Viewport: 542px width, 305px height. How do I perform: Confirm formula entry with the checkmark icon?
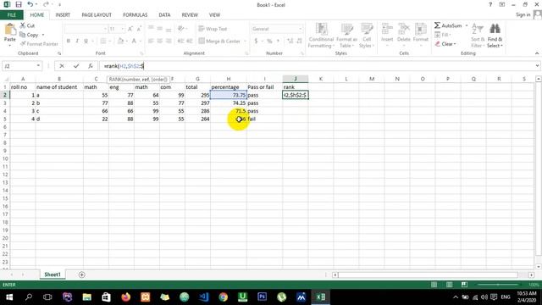click(76, 66)
